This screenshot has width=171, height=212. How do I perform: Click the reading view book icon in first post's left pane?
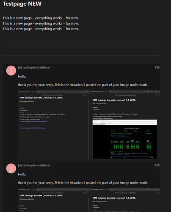click(x=84, y=95)
